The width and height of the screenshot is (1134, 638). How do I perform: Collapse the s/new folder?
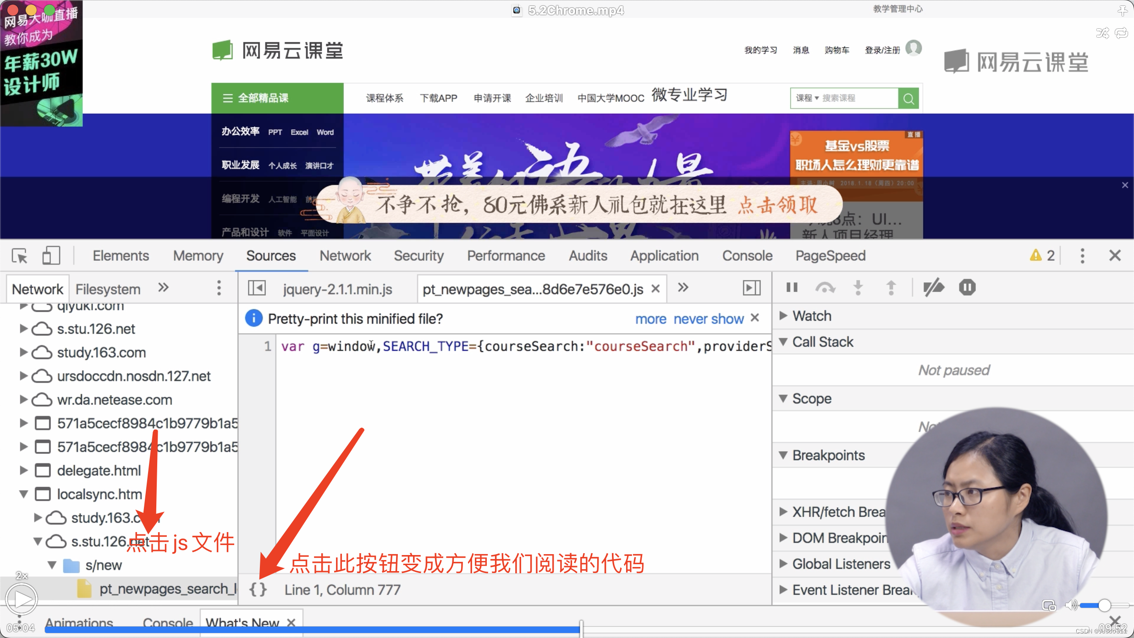tap(52, 565)
